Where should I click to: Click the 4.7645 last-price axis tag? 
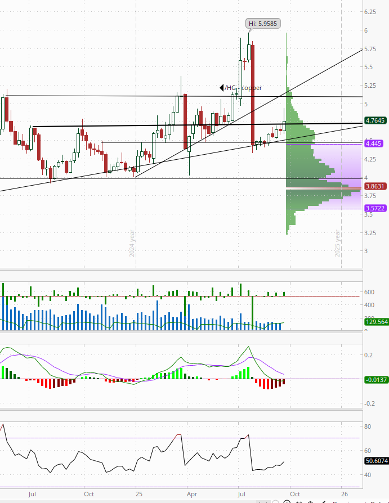point(375,120)
